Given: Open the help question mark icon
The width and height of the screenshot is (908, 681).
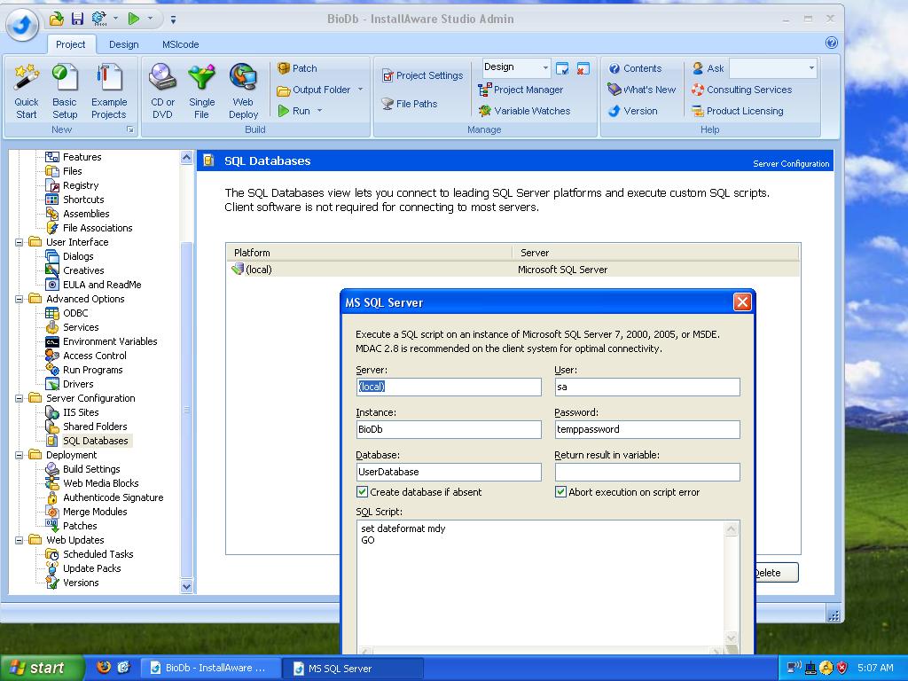Looking at the screenshot, I should pos(832,43).
